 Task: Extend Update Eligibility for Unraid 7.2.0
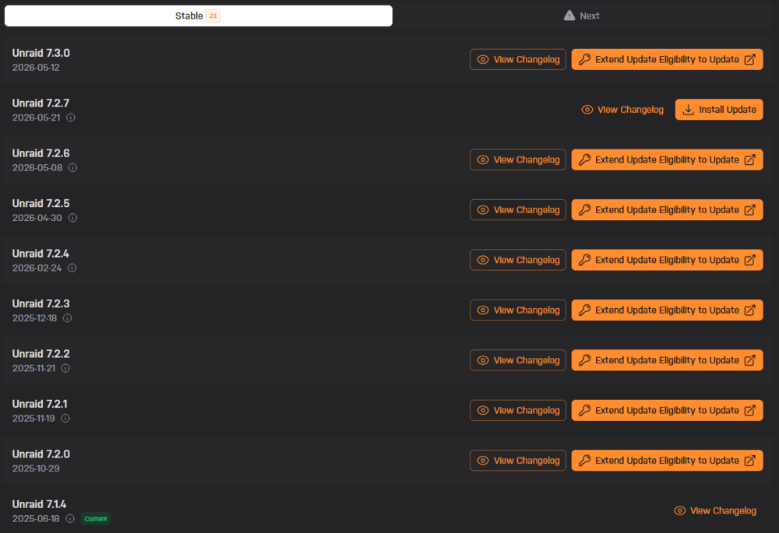pyautogui.click(x=668, y=461)
